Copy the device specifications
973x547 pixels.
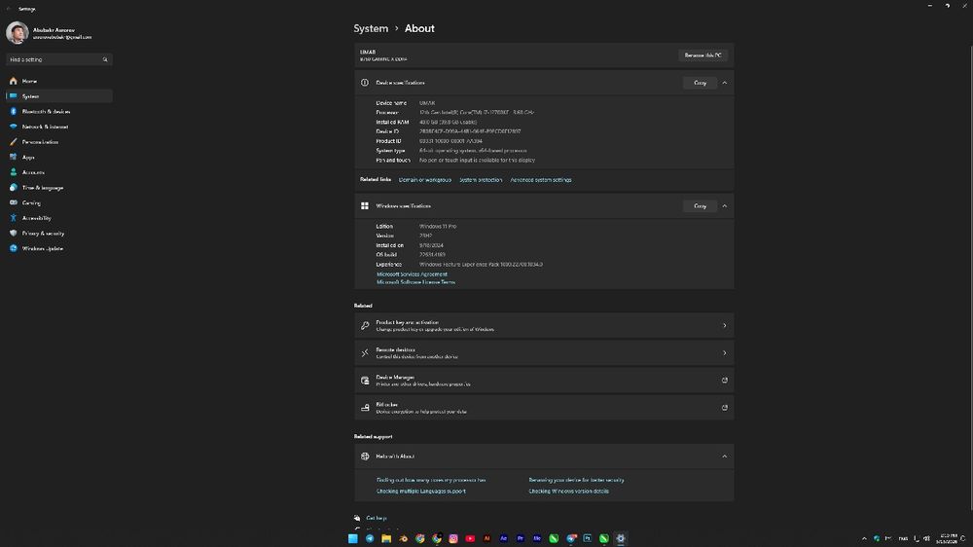pyautogui.click(x=700, y=83)
